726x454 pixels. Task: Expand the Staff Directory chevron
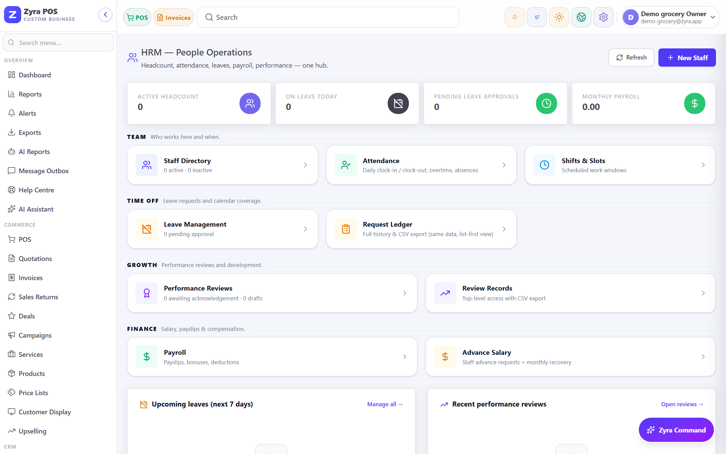coord(305,165)
